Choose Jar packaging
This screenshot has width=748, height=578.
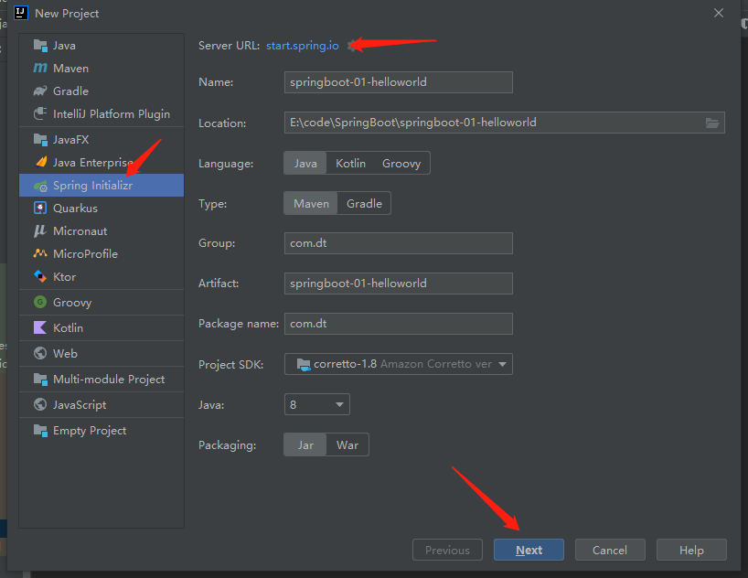(x=305, y=444)
